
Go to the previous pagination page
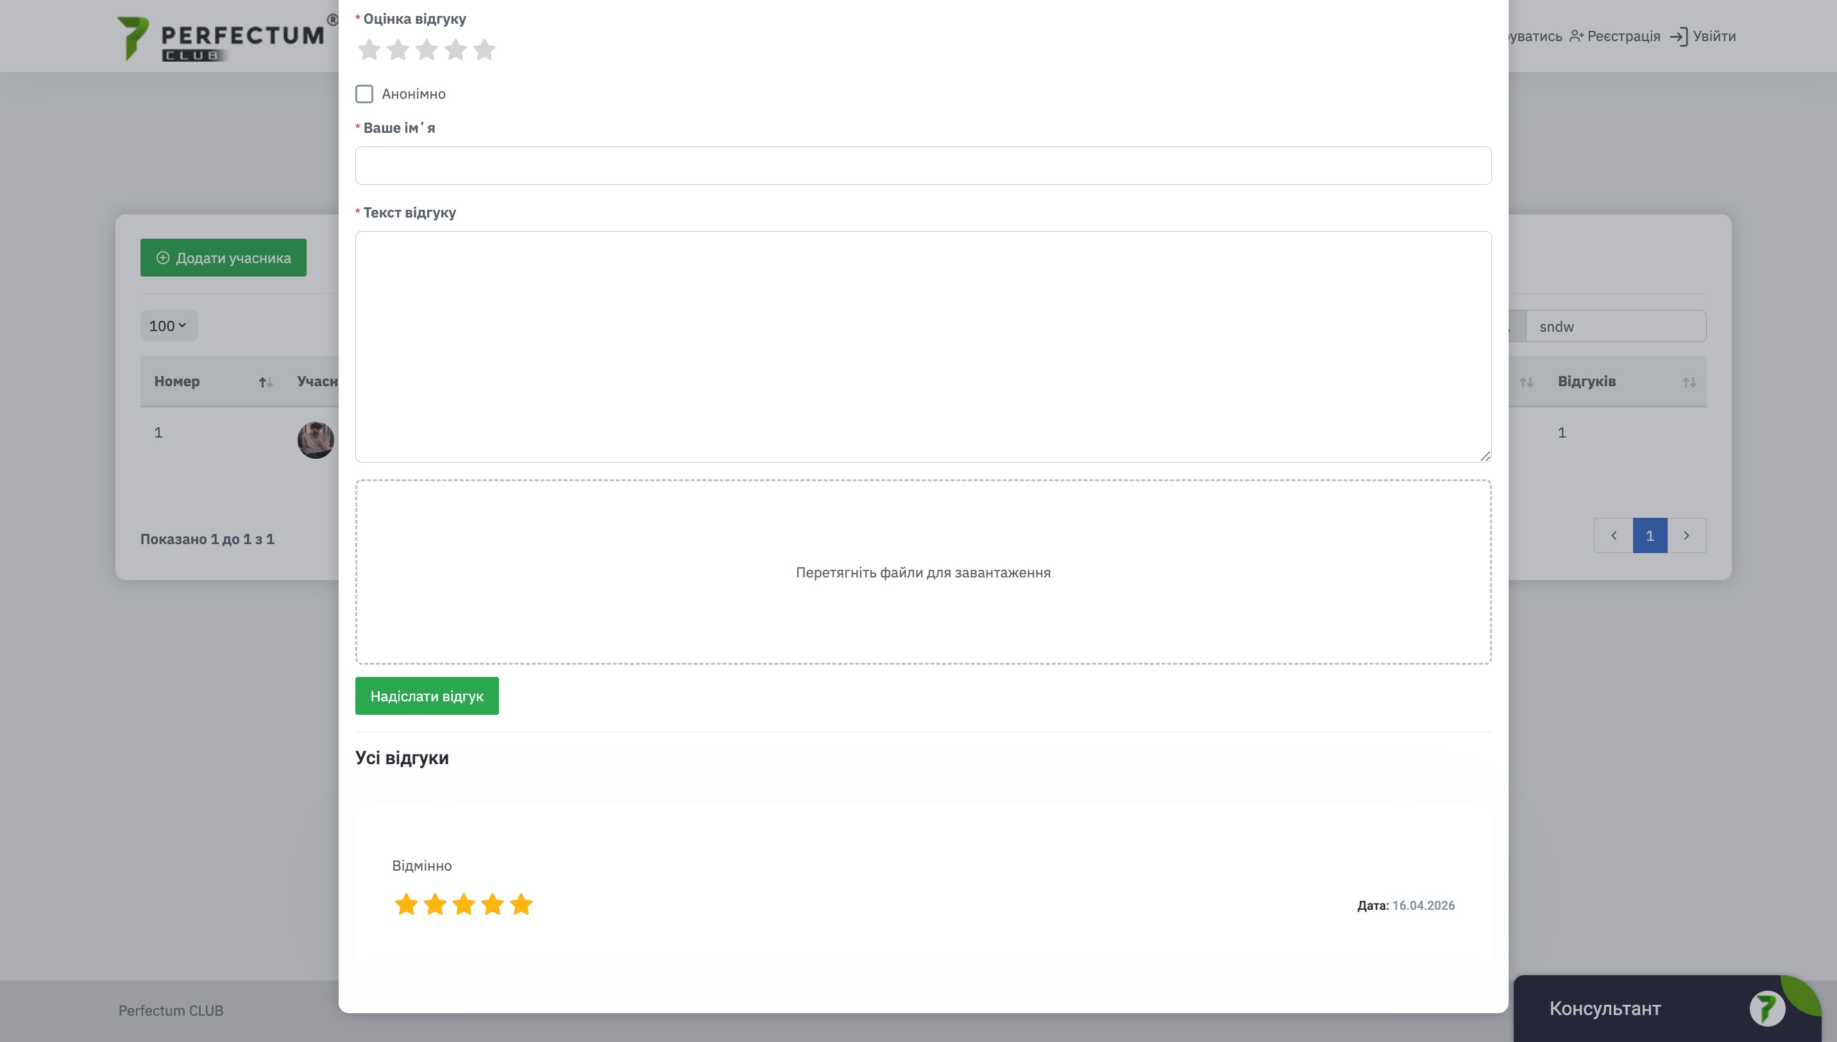click(x=1613, y=535)
